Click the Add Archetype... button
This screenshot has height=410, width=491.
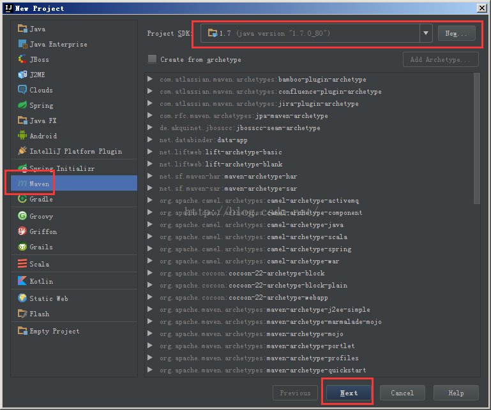click(441, 59)
